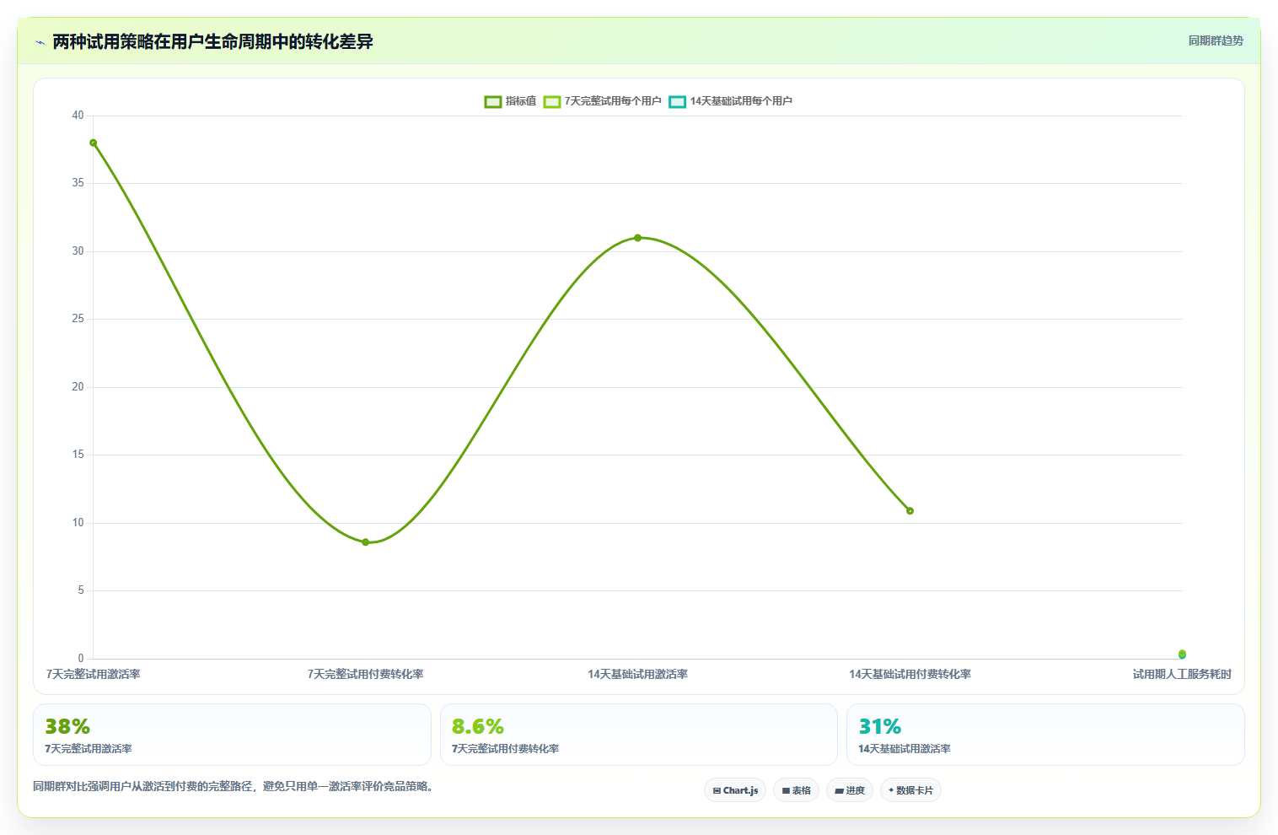Click the footnote text about 同期群对比
Viewport: 1278px width, 835px height.
tap(234, 786)
